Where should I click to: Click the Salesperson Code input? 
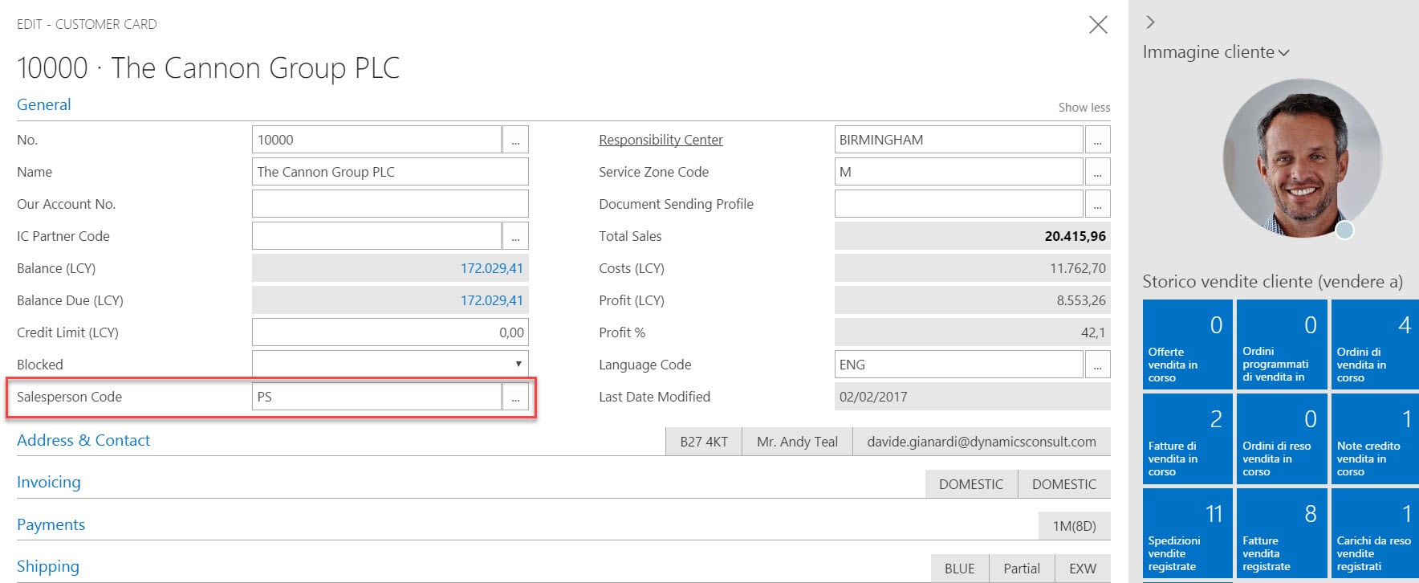click(376, 397)
